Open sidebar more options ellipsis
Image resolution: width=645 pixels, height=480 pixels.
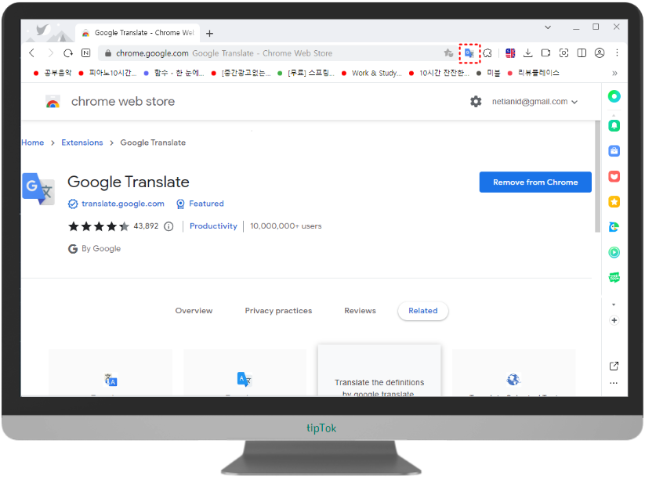614,383
